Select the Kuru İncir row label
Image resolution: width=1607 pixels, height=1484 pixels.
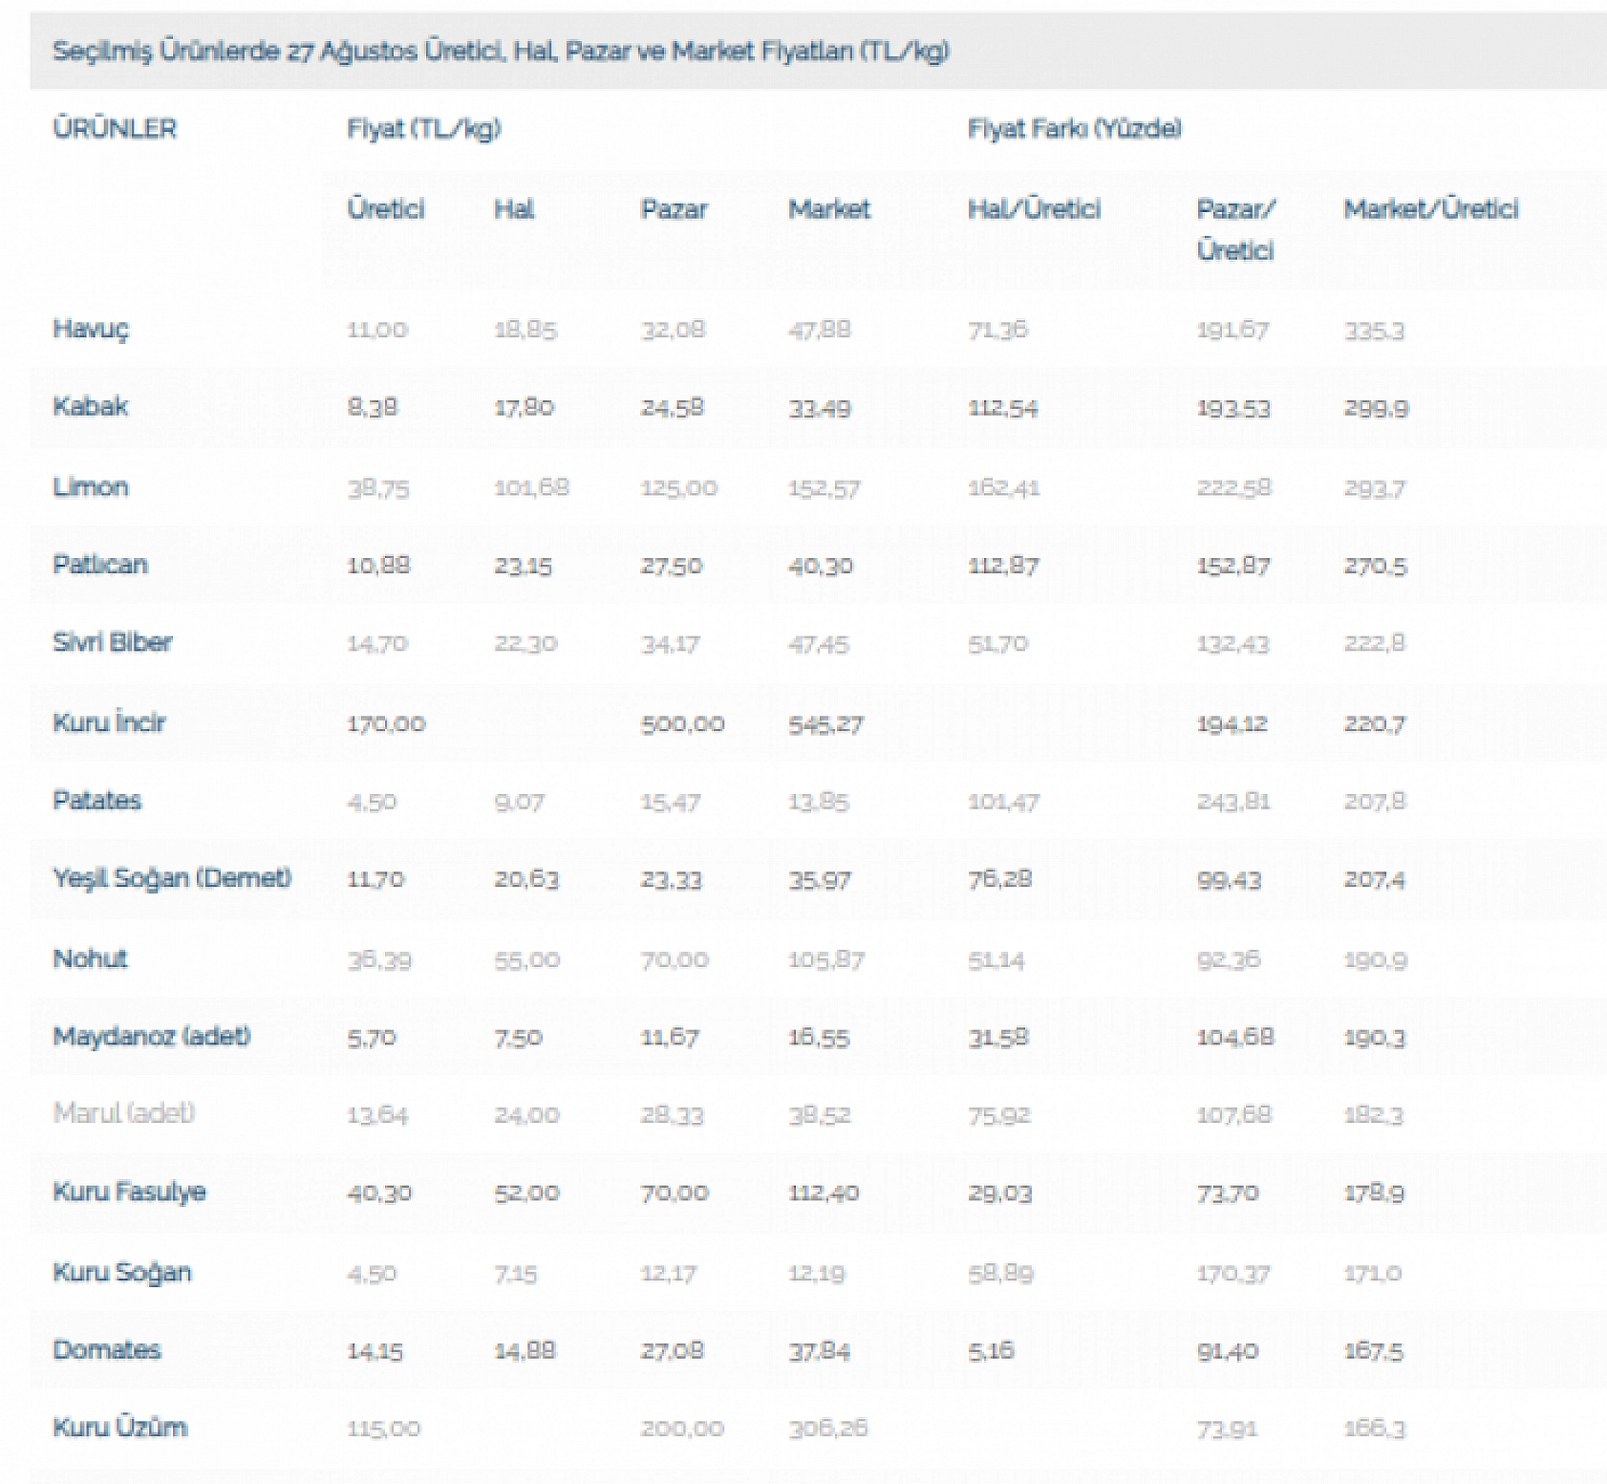tap(109, 722)
